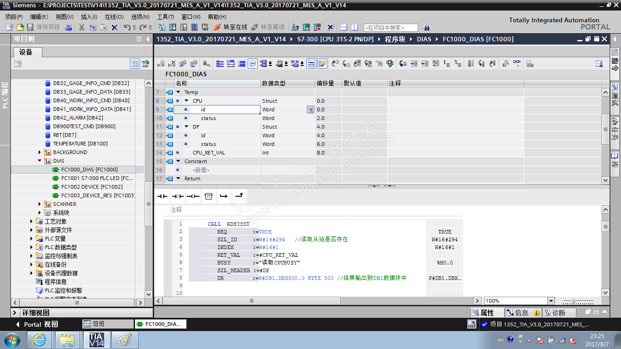Click the Print icon in main toolbar
The width and height of the screenshot is (621, 349).
pos(69,27)
